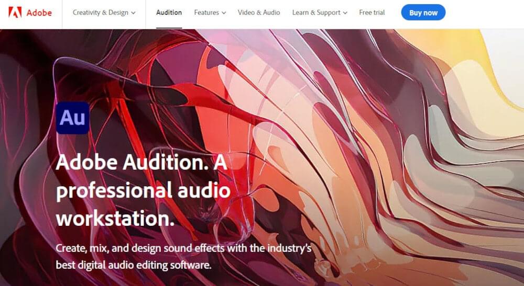Expand the Features menu
The width and height of the screenshot is (524, 286).
[210, 13]
